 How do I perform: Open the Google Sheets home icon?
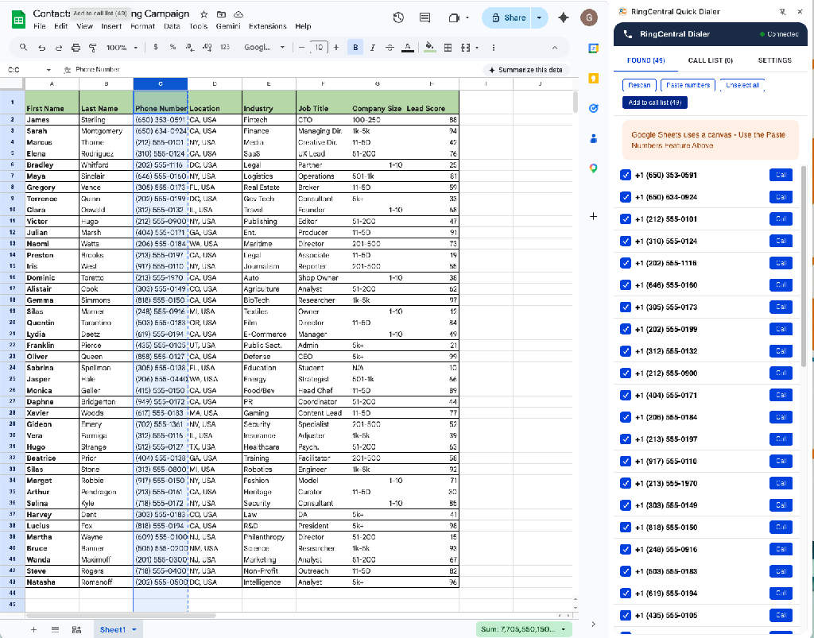(x=18, y=20)
